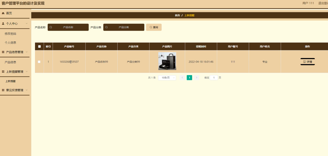The width and height of the screenshot is (328, 156).
Task: Check the checkbox for row 1
Action: 39,62
